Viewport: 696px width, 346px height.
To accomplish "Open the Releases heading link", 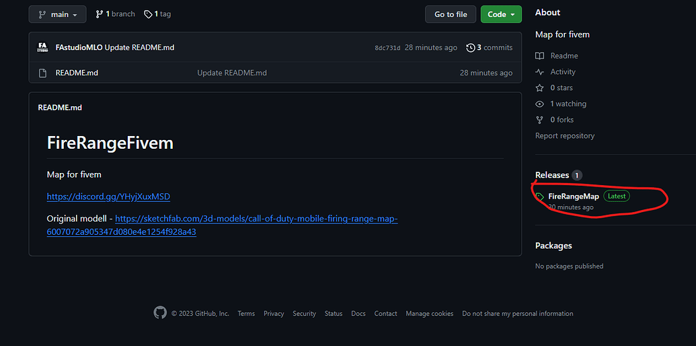I will (x=551, y=175).
